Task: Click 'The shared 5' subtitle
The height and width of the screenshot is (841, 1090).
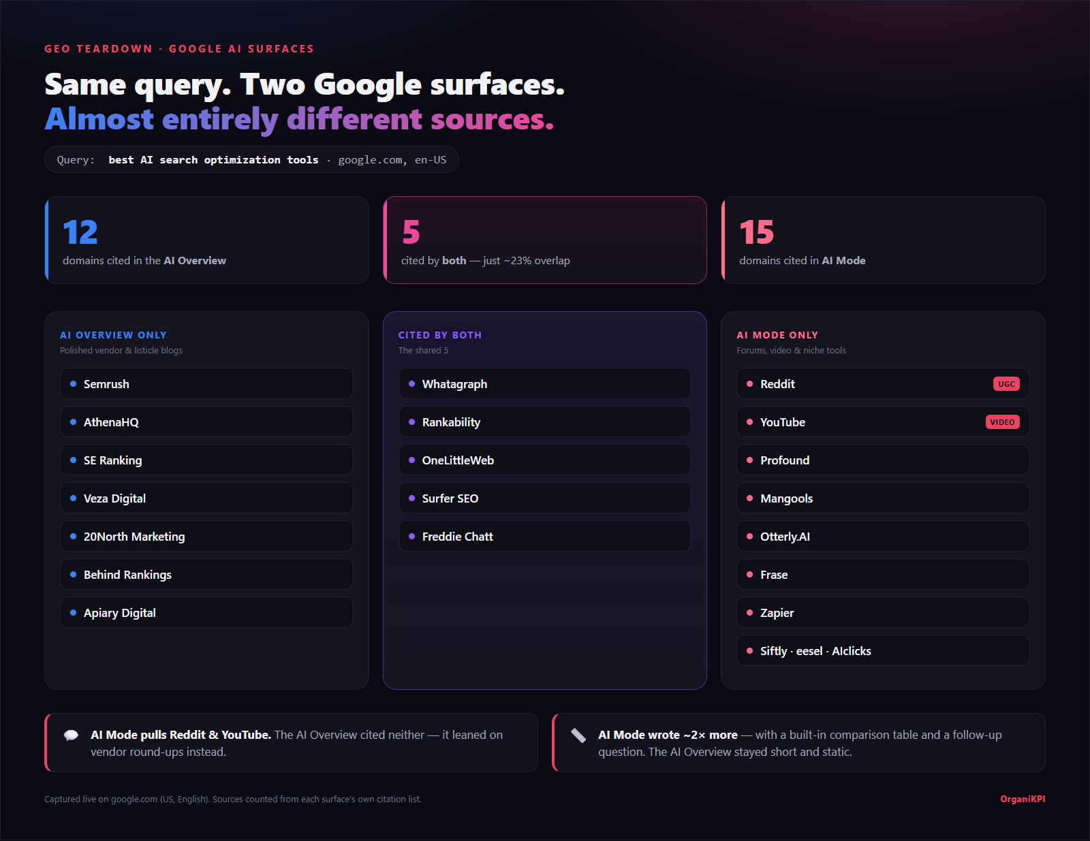Action: tap(424, 351)
